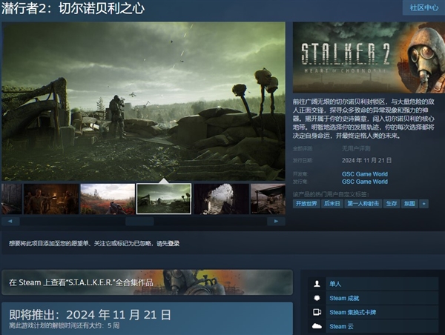The image size is (445, 335).
Task: Click the 登录 login link
Action: [174, 243]
